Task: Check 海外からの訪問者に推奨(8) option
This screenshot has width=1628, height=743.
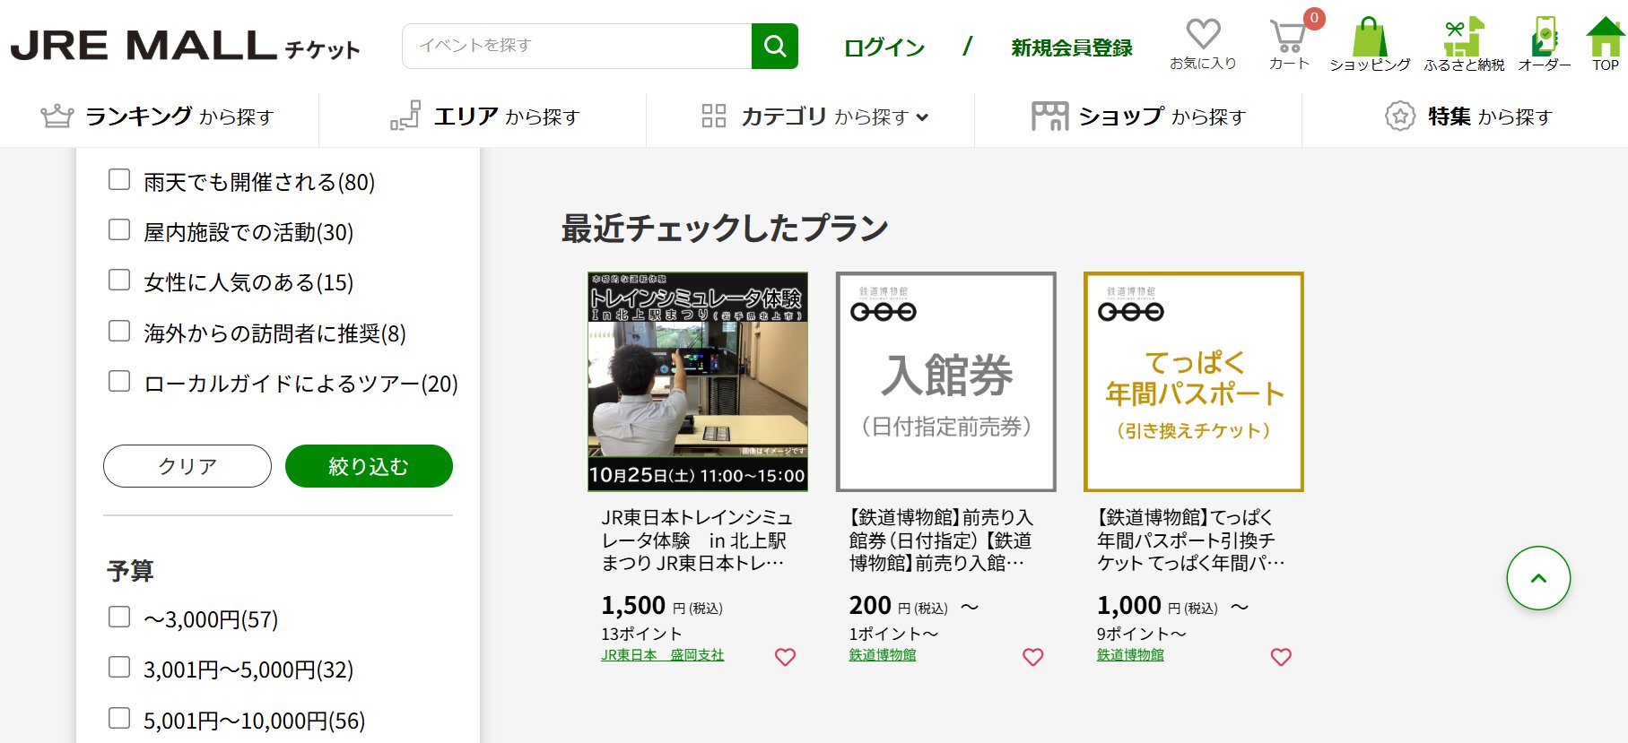Action: coord(119,331)
